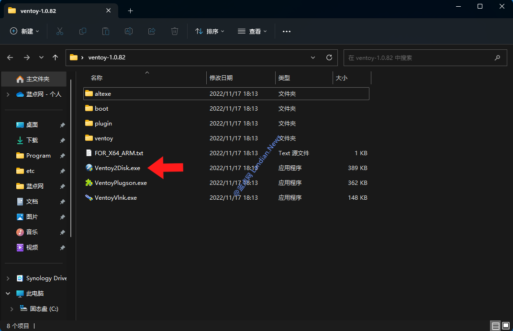The width and height of the screenshot is (513, 331).
Task: Select the Ventoy2Disk.exe application icon
Action: tap(89, 168)
